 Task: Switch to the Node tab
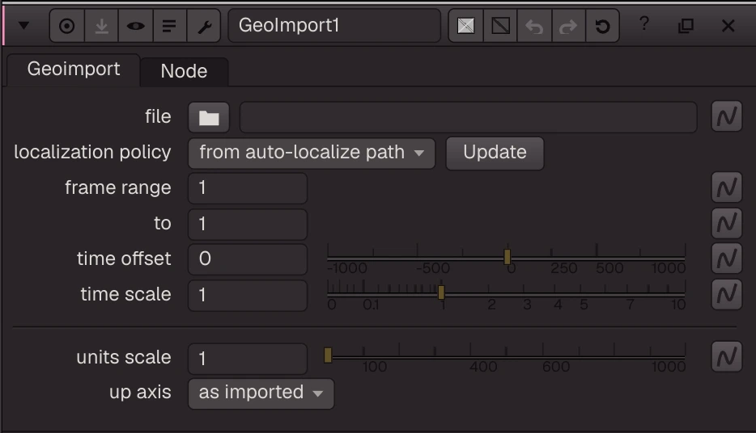pyautogui.click(x=185, y=72)
